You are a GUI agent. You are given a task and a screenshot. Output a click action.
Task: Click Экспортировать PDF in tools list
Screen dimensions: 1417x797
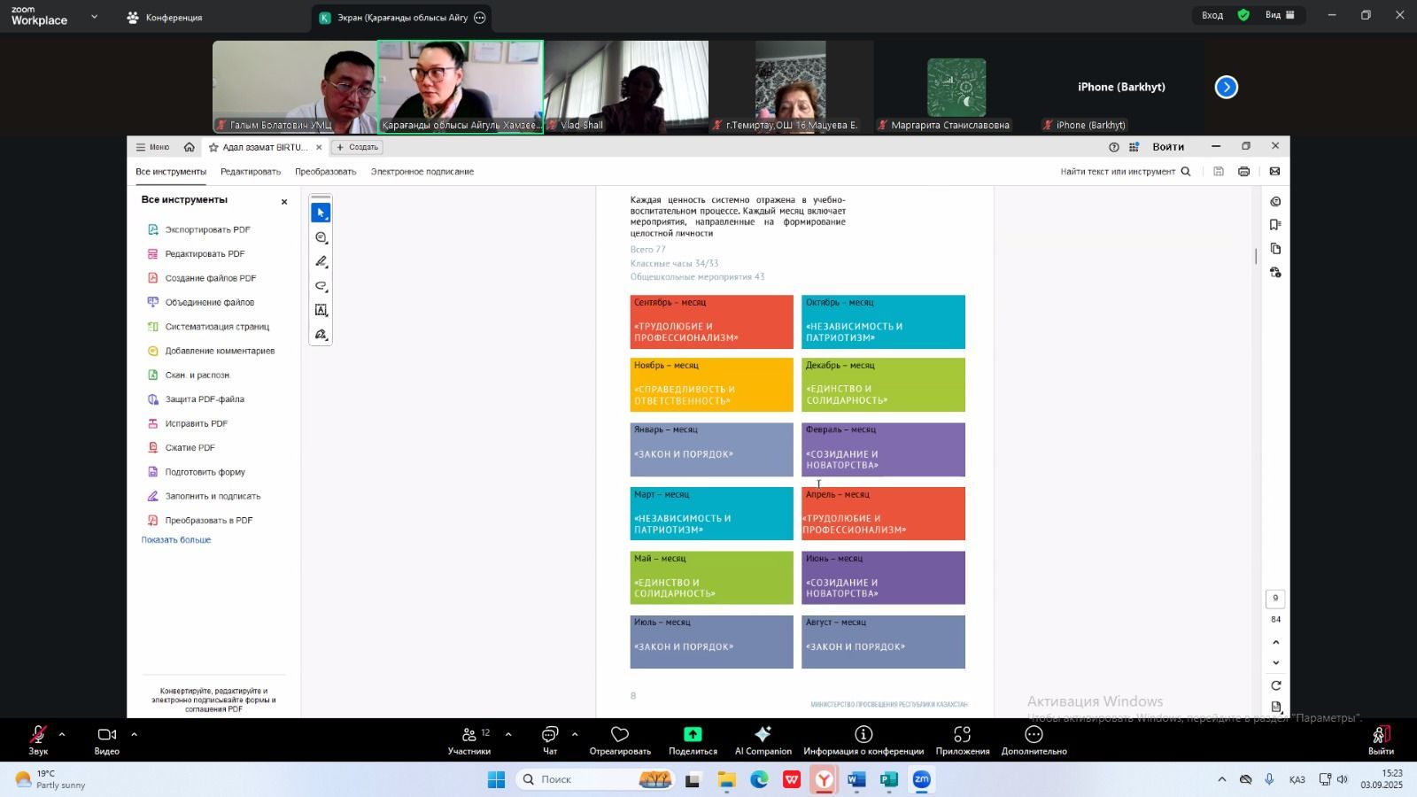point(207,230)
